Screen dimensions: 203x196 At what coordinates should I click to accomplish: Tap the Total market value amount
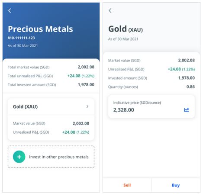(x=86, y=67)
